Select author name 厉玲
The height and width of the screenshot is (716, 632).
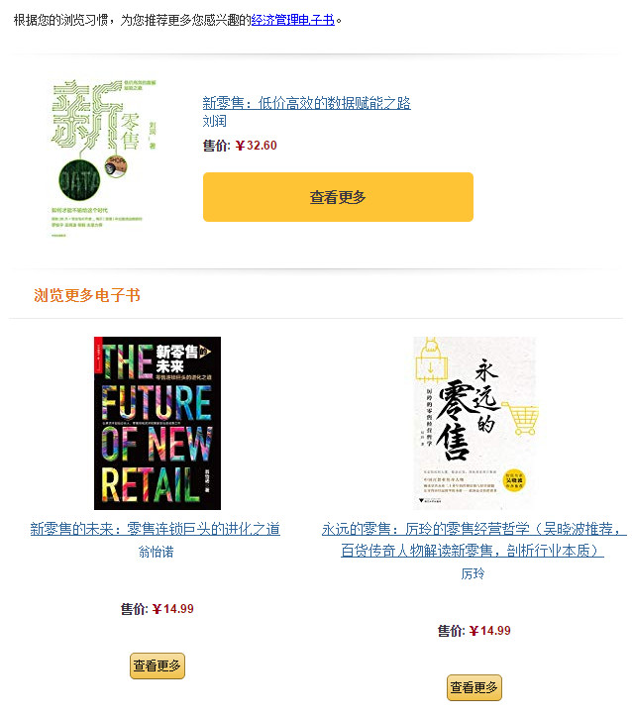point(473,573)
